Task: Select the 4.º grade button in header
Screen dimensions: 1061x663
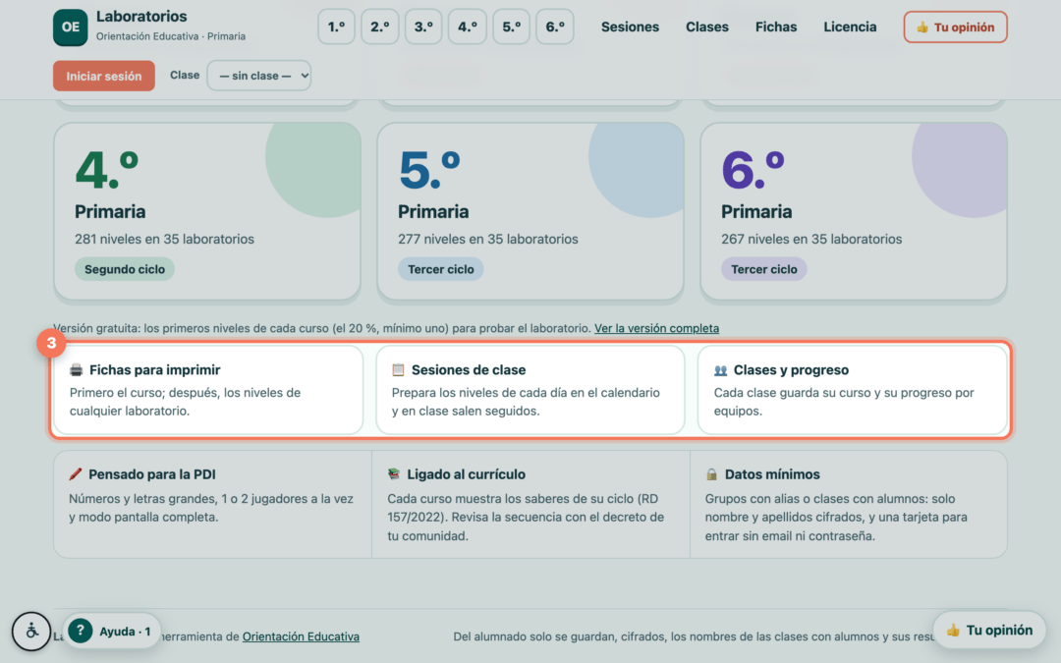Action: pyautogui.click(x=468, y=28)
